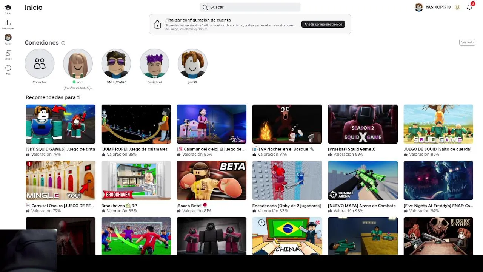This screenshot has height=272, width=483.
Task: Click the YASIKOP1718 username link
Action: point(438,7)
